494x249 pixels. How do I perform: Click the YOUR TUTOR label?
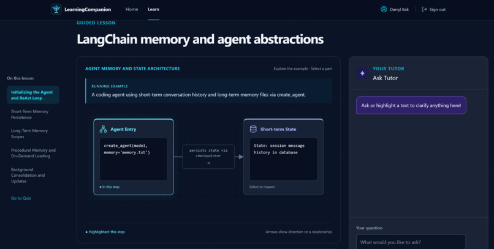(x=389, y=69)
